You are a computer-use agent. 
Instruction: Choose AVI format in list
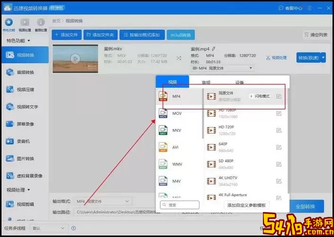tap(179, 147)
